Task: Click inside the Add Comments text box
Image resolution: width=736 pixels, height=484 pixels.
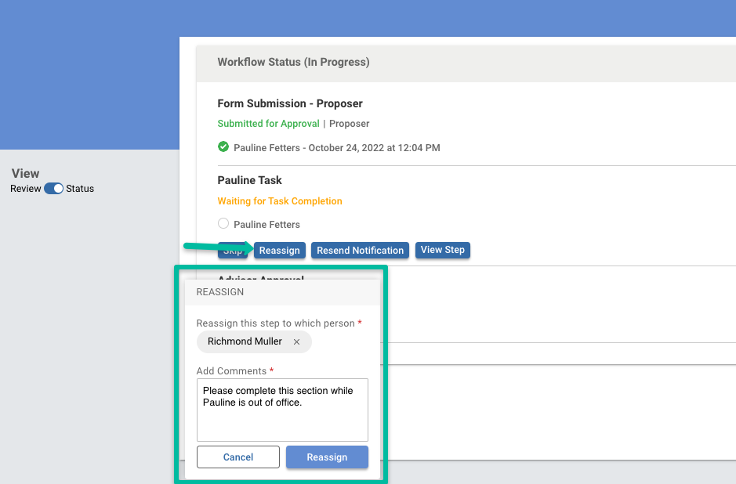Action: coord(282,410)
